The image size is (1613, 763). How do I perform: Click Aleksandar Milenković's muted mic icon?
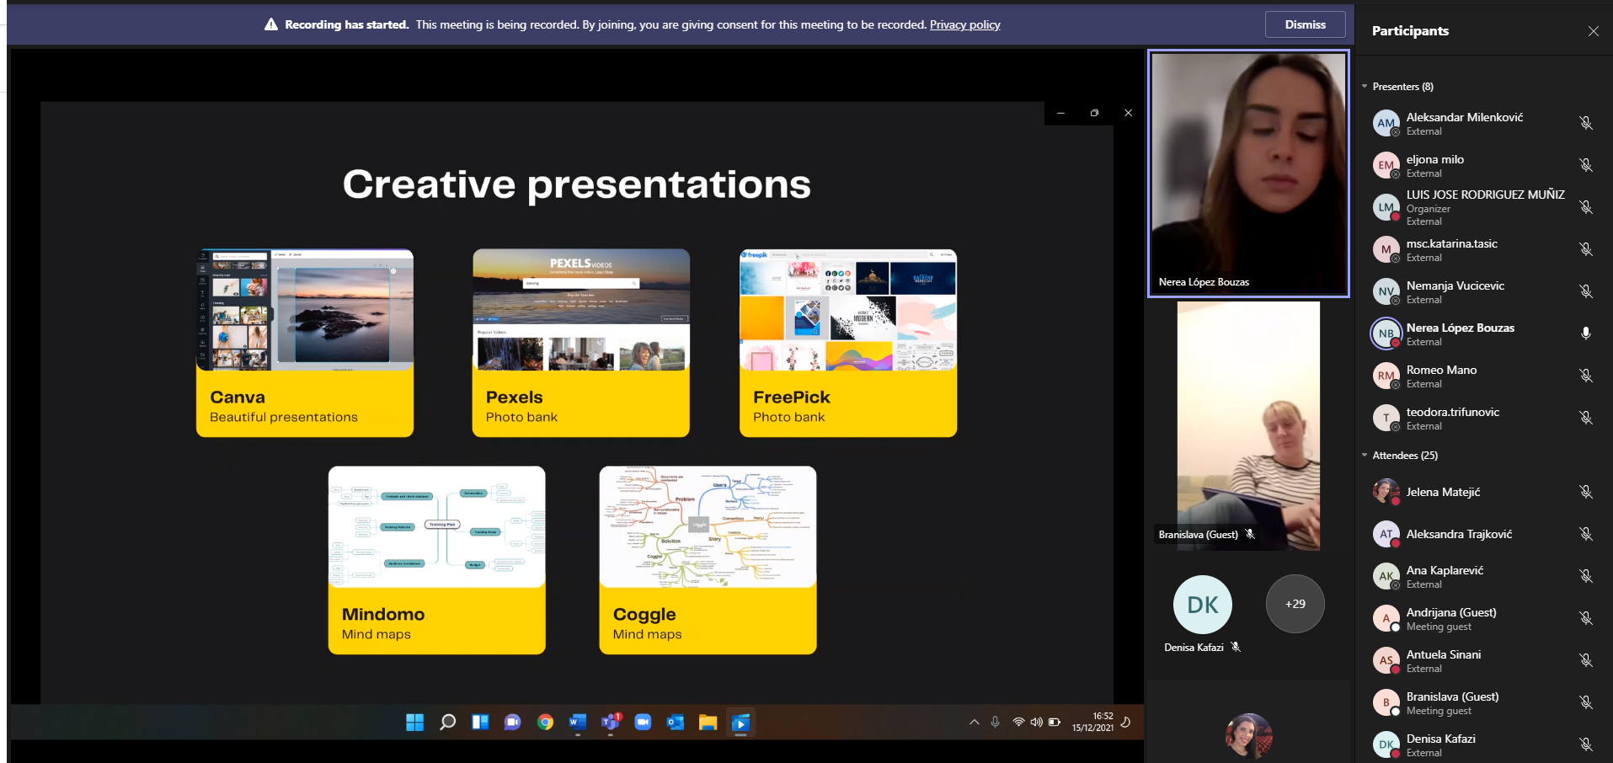pos(1585,123)
